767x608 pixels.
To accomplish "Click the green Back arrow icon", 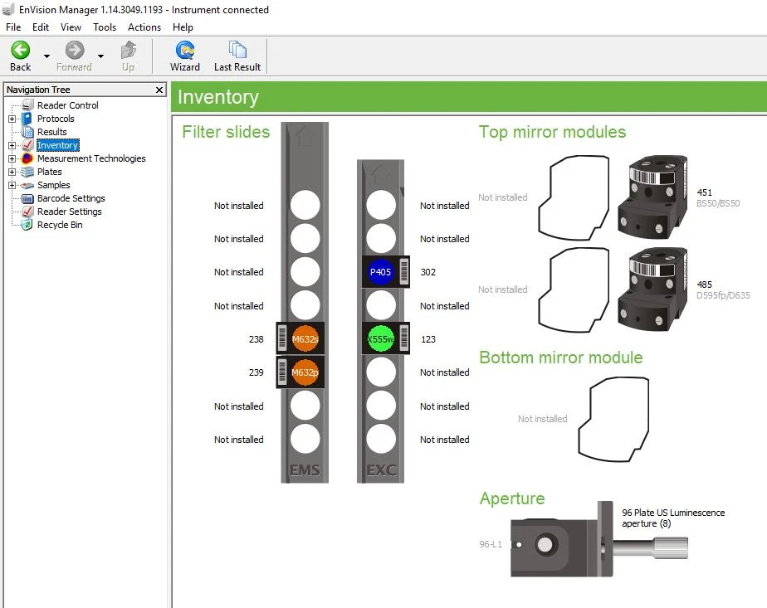I will 20,51.
